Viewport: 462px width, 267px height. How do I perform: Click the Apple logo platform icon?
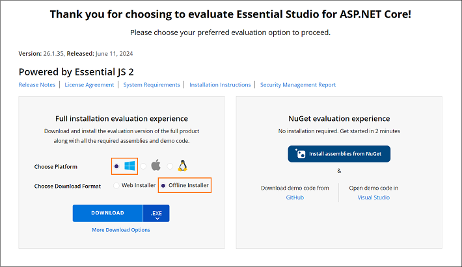pos(156,166)
